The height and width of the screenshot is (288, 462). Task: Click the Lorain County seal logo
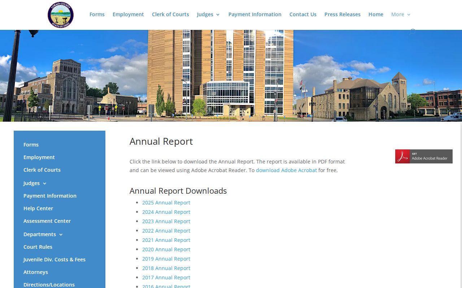click(x=61, y=15)
